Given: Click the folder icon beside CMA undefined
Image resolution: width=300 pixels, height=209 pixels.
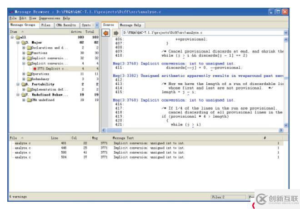Looking at the screenshot, I should click(x=29, y=100).
